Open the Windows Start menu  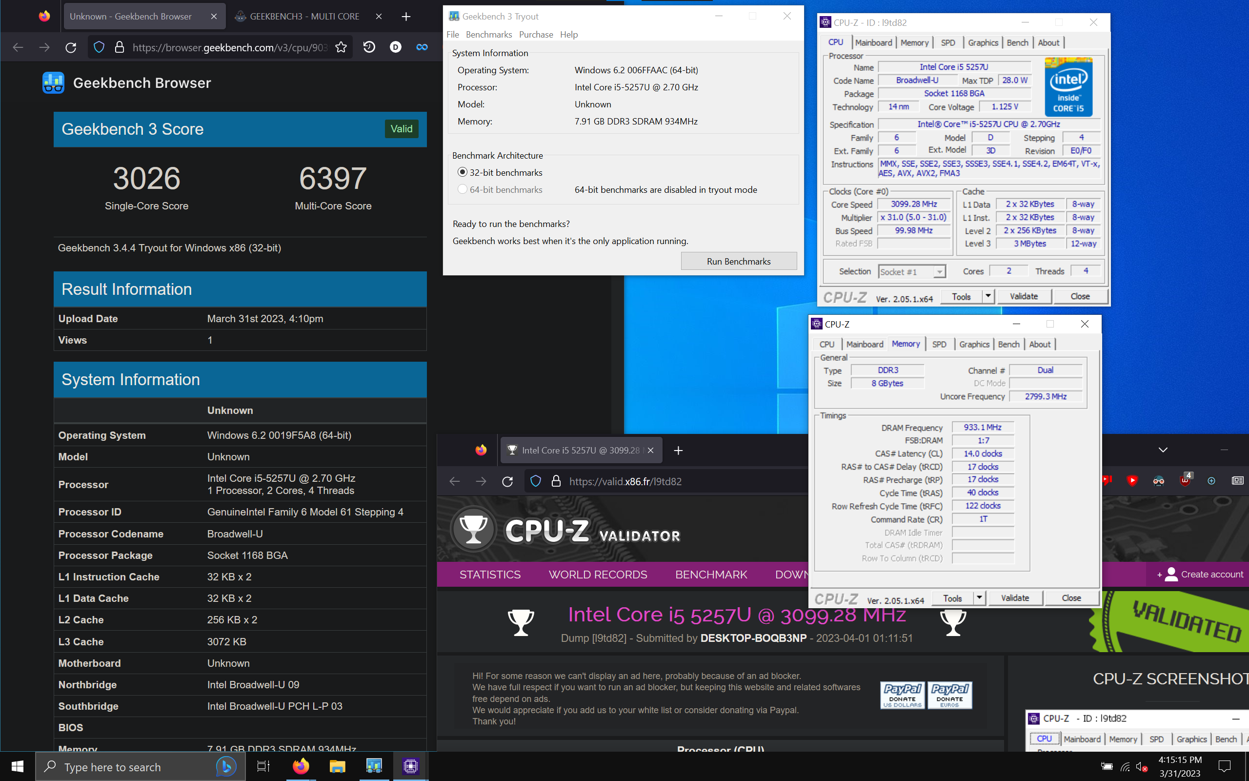18,766
